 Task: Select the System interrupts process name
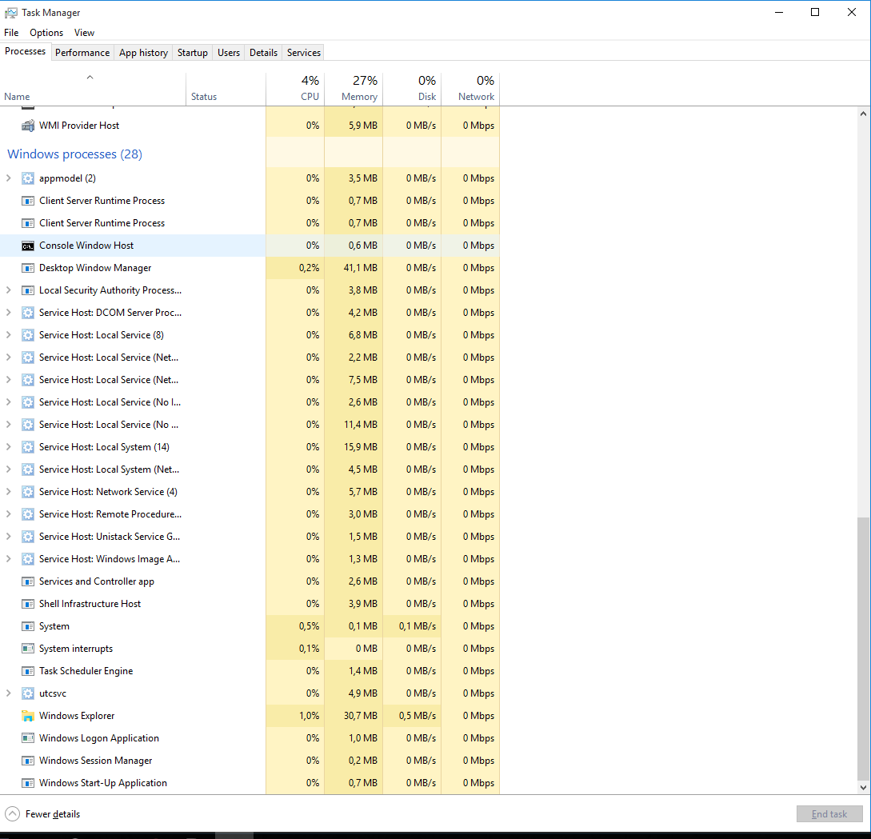point(75,649)
